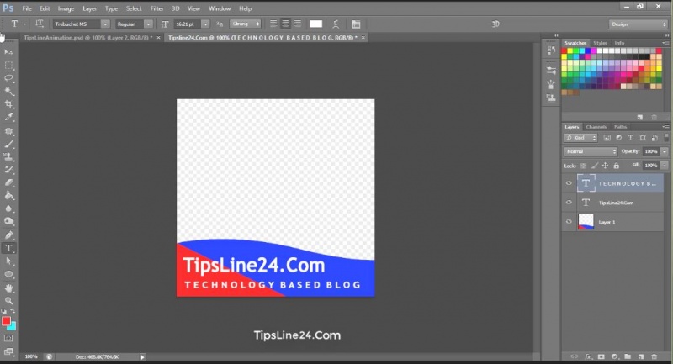Select the Lasso tool
Viewport: 673px width, 364px height.
(x=8, y=78)
